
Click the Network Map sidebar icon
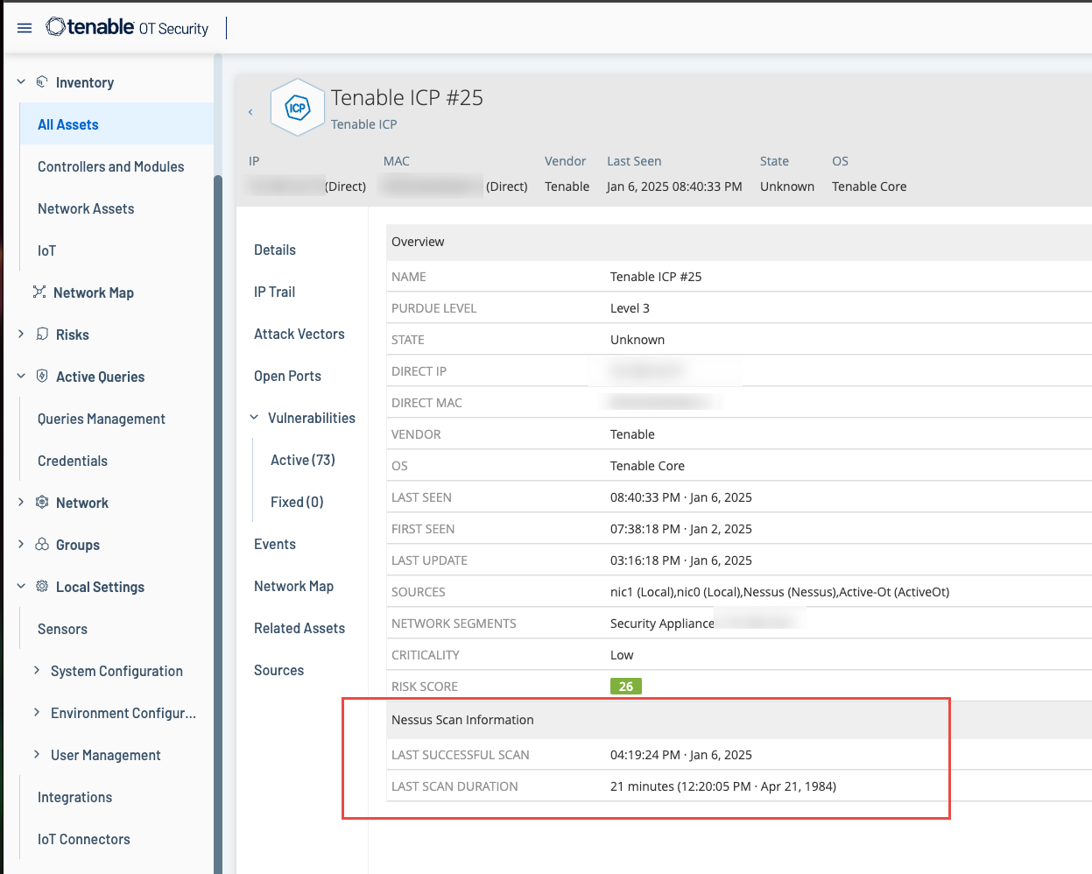click(x=39, y=293)
